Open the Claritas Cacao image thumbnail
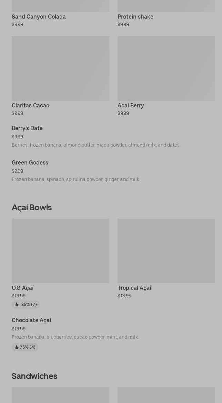Image resolution: width=222 pixels, height=403 pixels. 60,68
